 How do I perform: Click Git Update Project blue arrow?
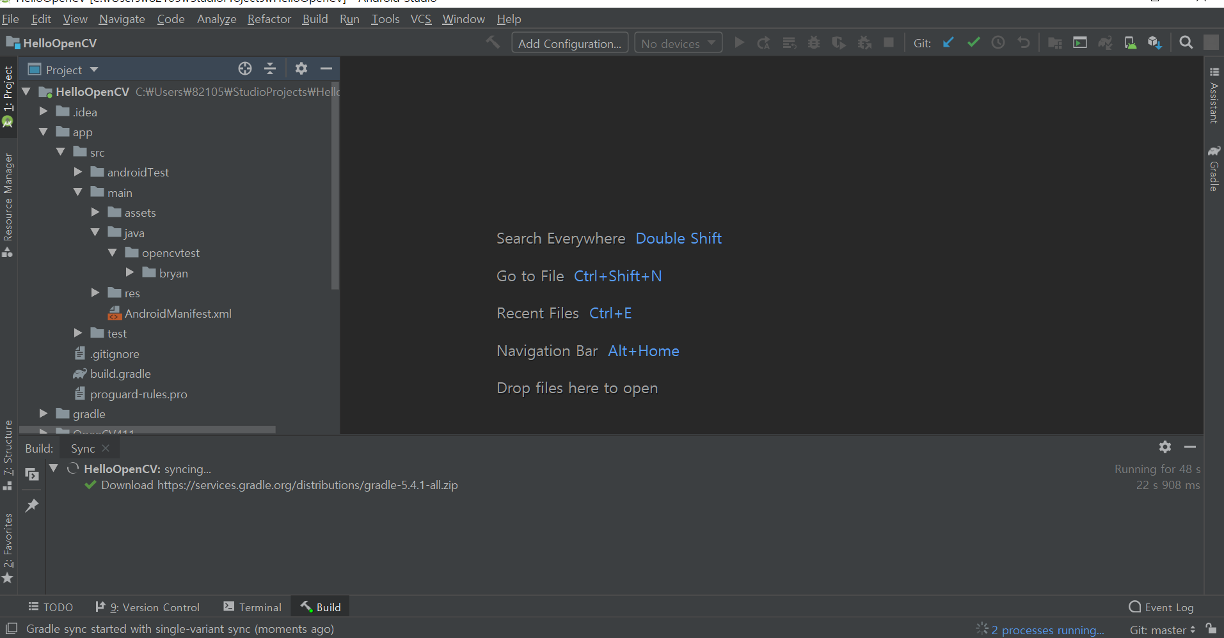pyautogui.click(x=948, y=43)
